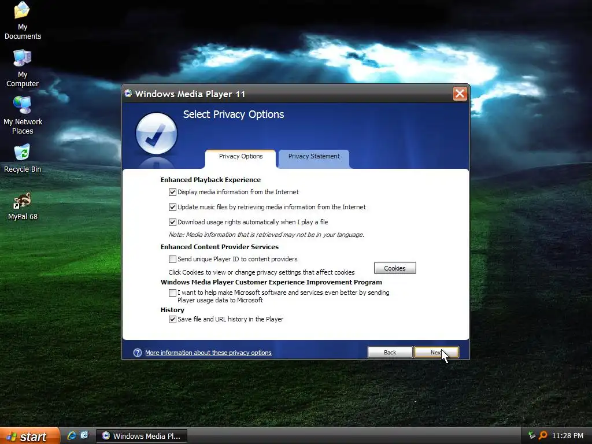
Task: Click the History heading text
Action: click(172, 310)
